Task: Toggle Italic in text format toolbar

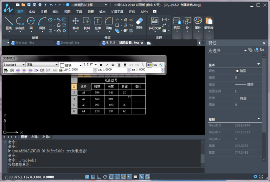Action: tap(107, 65)
